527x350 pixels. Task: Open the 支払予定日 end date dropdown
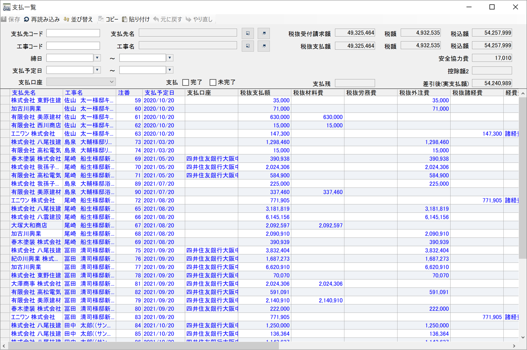pos(170,70)
